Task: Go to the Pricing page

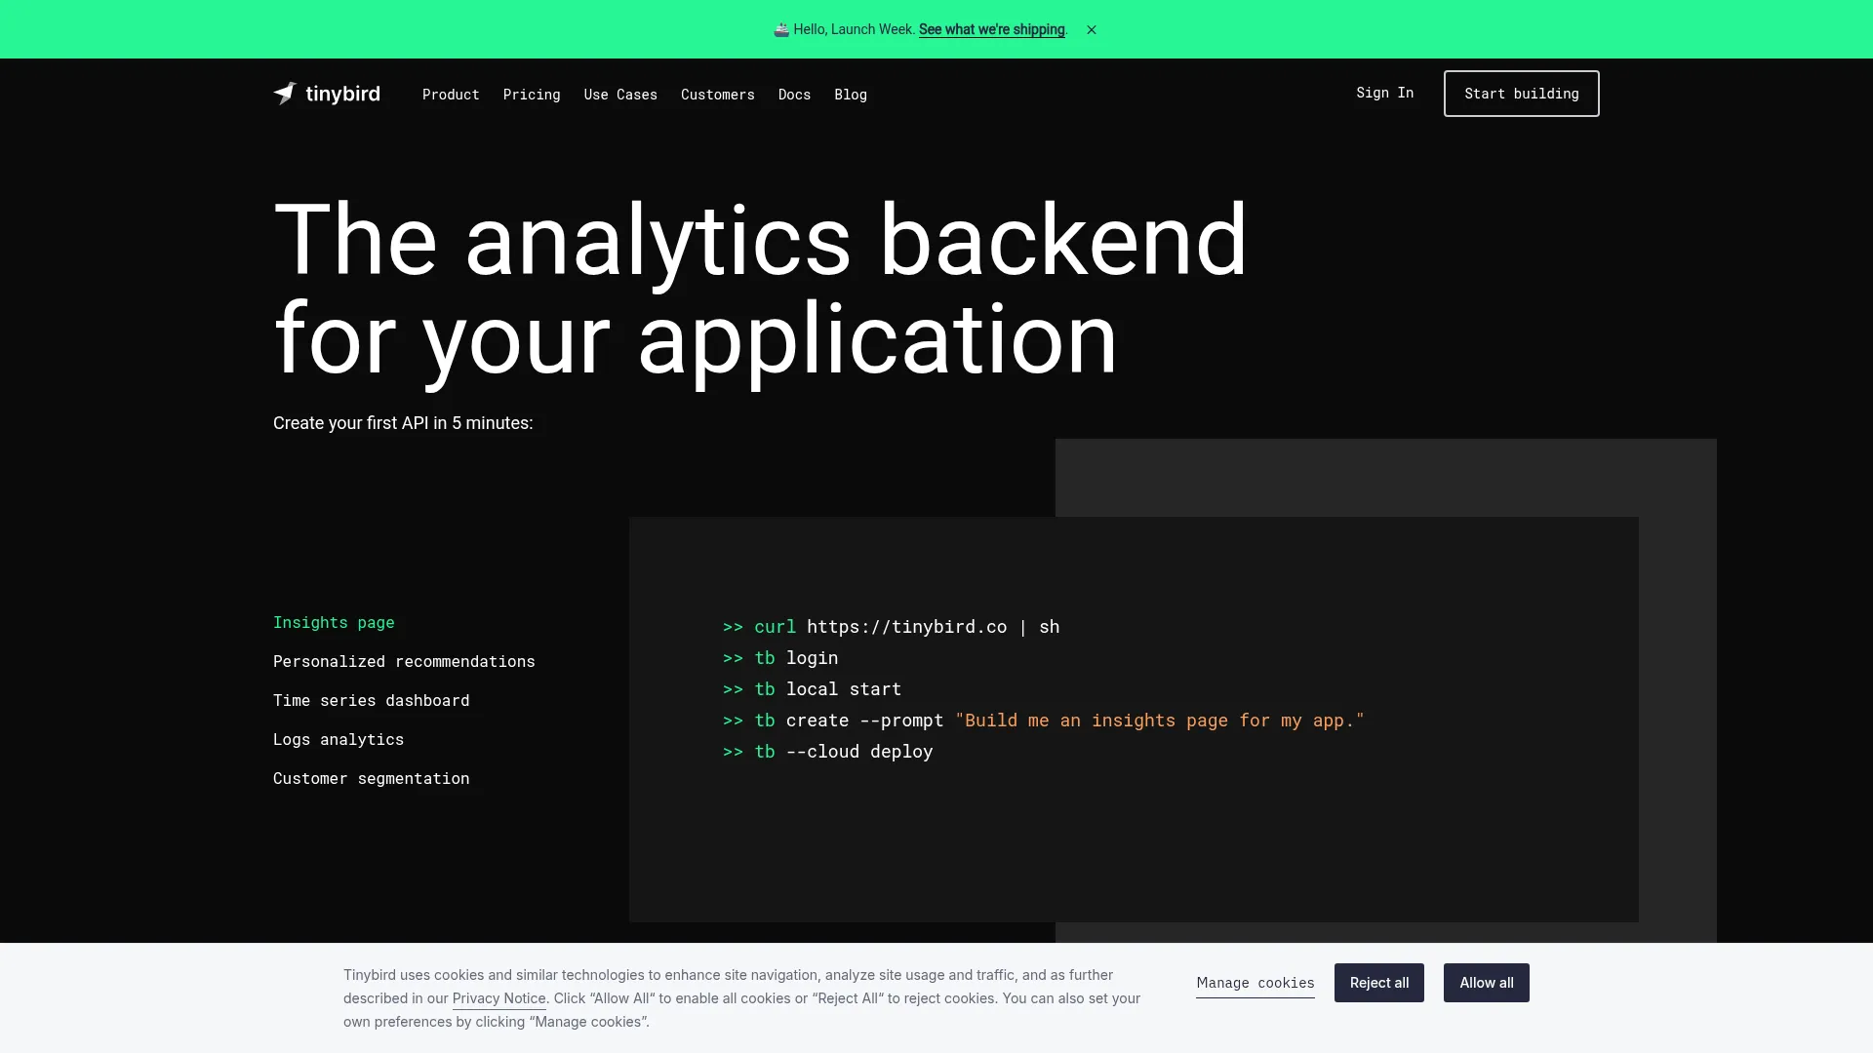Action: 532,95
